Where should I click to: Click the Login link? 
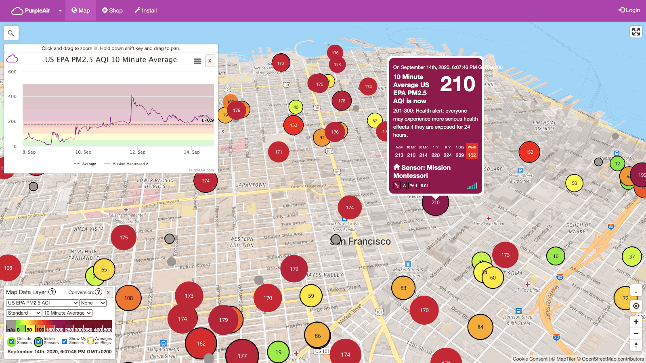pos(629,10)
